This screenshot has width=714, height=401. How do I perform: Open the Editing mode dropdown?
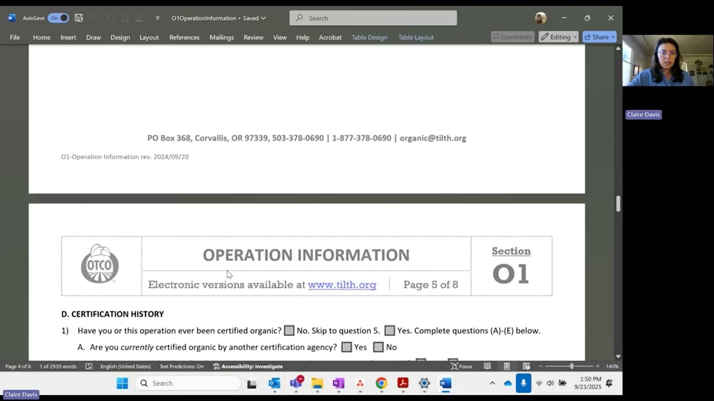(x=559, y=37)
